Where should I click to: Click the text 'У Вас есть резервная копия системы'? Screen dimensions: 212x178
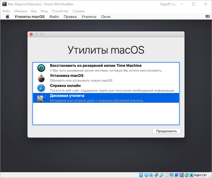click(79, 71)
